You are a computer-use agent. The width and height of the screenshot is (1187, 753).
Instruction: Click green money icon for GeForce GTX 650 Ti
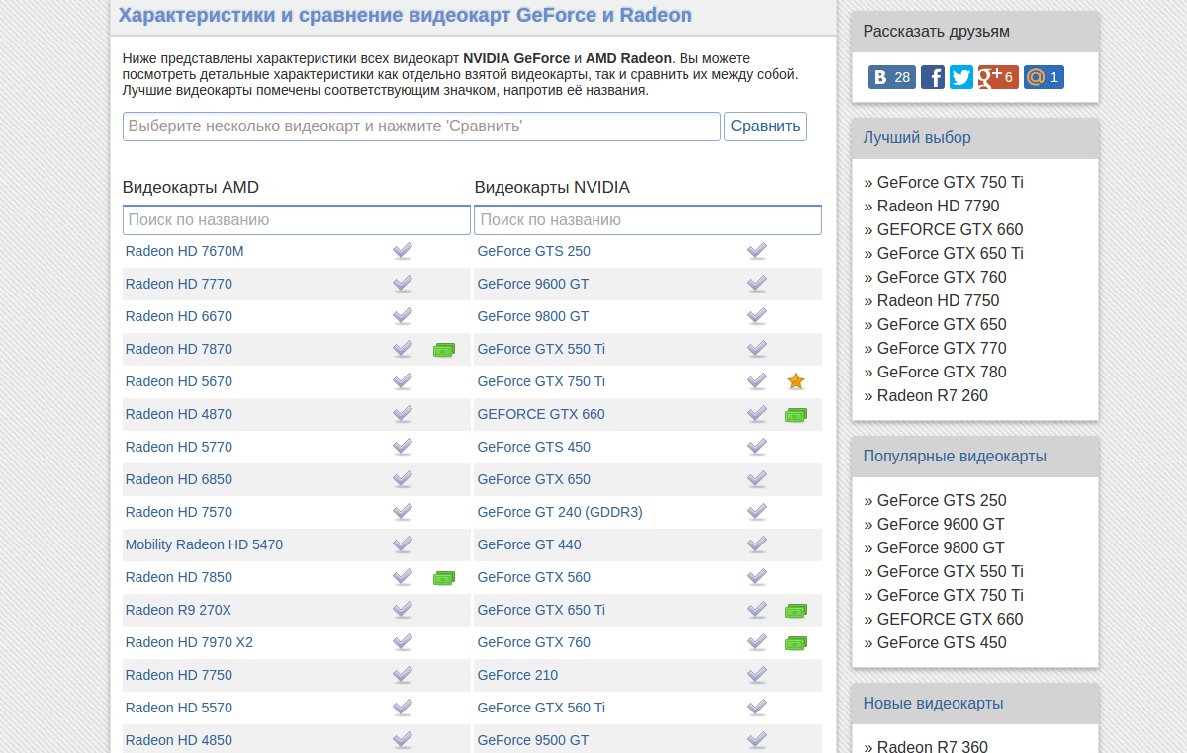coord(796,611)
